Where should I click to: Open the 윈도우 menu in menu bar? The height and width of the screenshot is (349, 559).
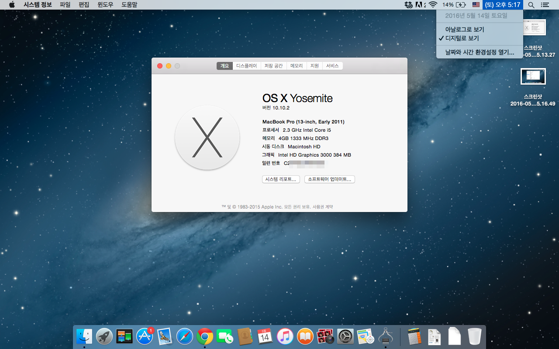[105, 5]
